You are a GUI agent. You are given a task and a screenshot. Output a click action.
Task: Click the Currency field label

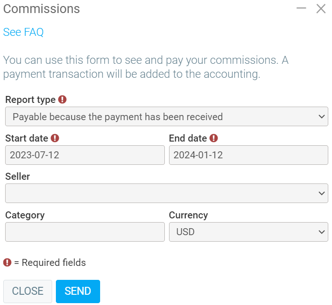point(188,215)
